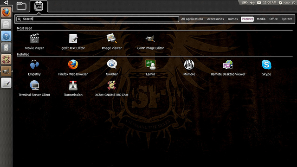297x167 pixels.
Task: Click the Ubuntu logo button at top-left
Action: 6,2
